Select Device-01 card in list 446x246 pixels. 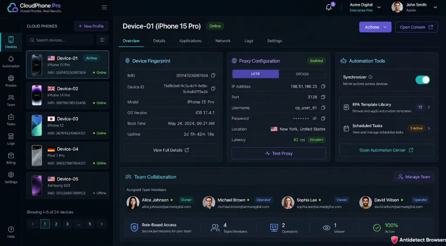(68, 64)
